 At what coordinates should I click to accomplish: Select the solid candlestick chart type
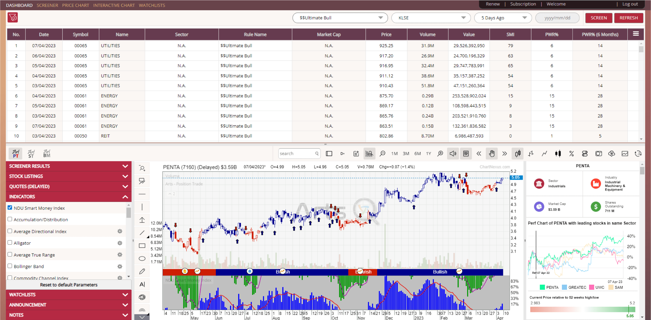click(x=558, y=153)
